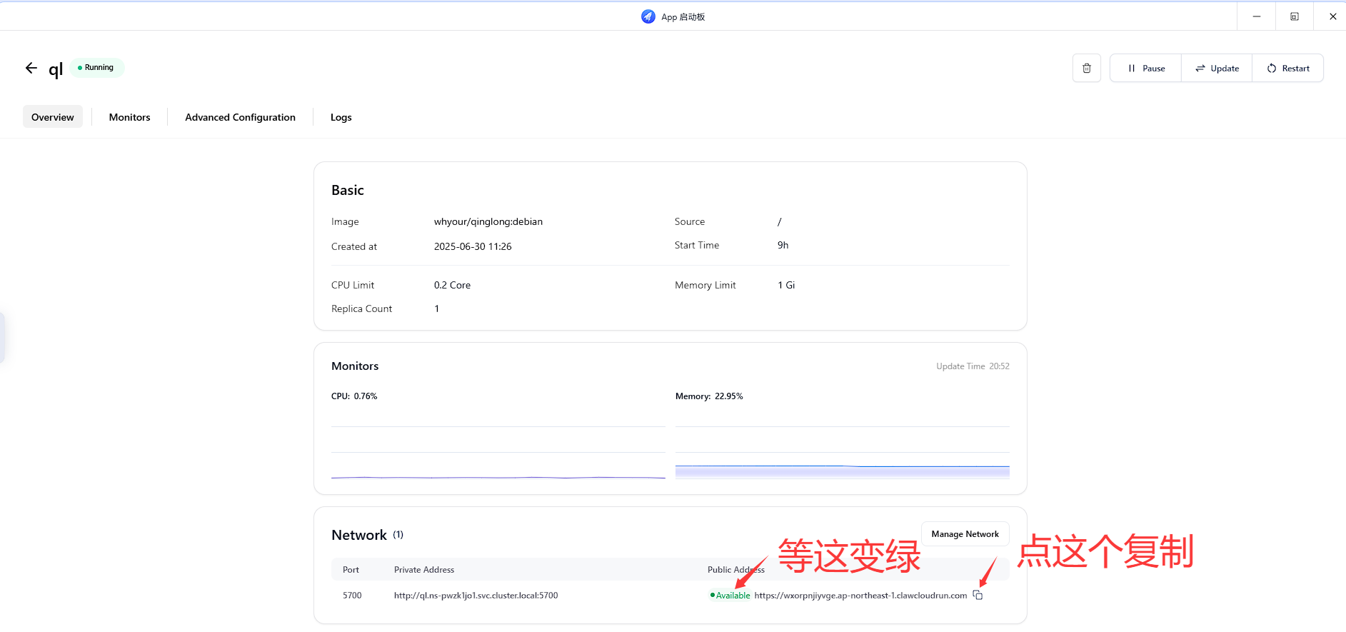The width and height of the screenshot is (1346, 632).
Task: Open the Manage Network button
Action: click(x=965, y=534)
